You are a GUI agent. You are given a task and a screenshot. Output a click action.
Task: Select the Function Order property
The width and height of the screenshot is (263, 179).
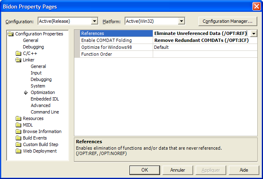(x=116, y=54)
